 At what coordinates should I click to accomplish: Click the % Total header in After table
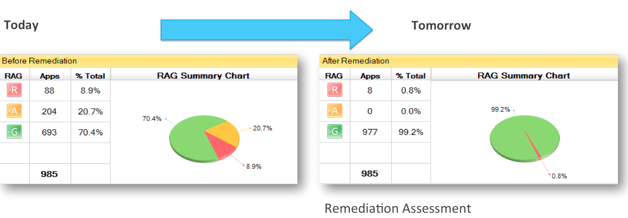[x=411, y=75]
